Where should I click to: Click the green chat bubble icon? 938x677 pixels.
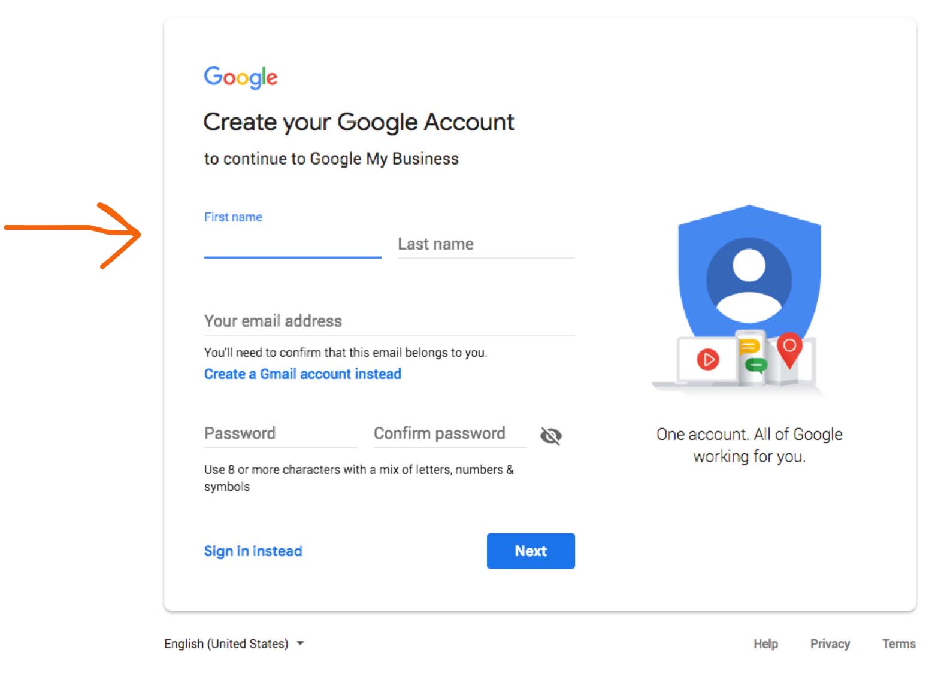(x=756, y=365)
